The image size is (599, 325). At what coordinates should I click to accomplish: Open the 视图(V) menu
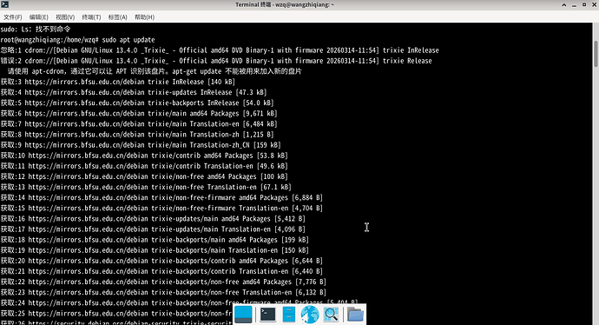[x=65, y=17]
